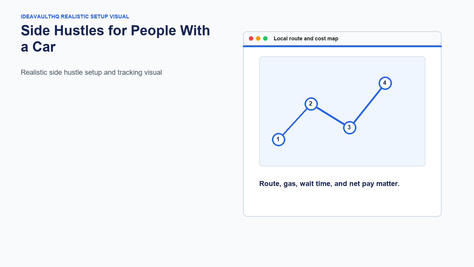Click the 'Realistic side hustle setup' subtitle
This screenshot has width=474, height=267.
(x=91, y=72)
